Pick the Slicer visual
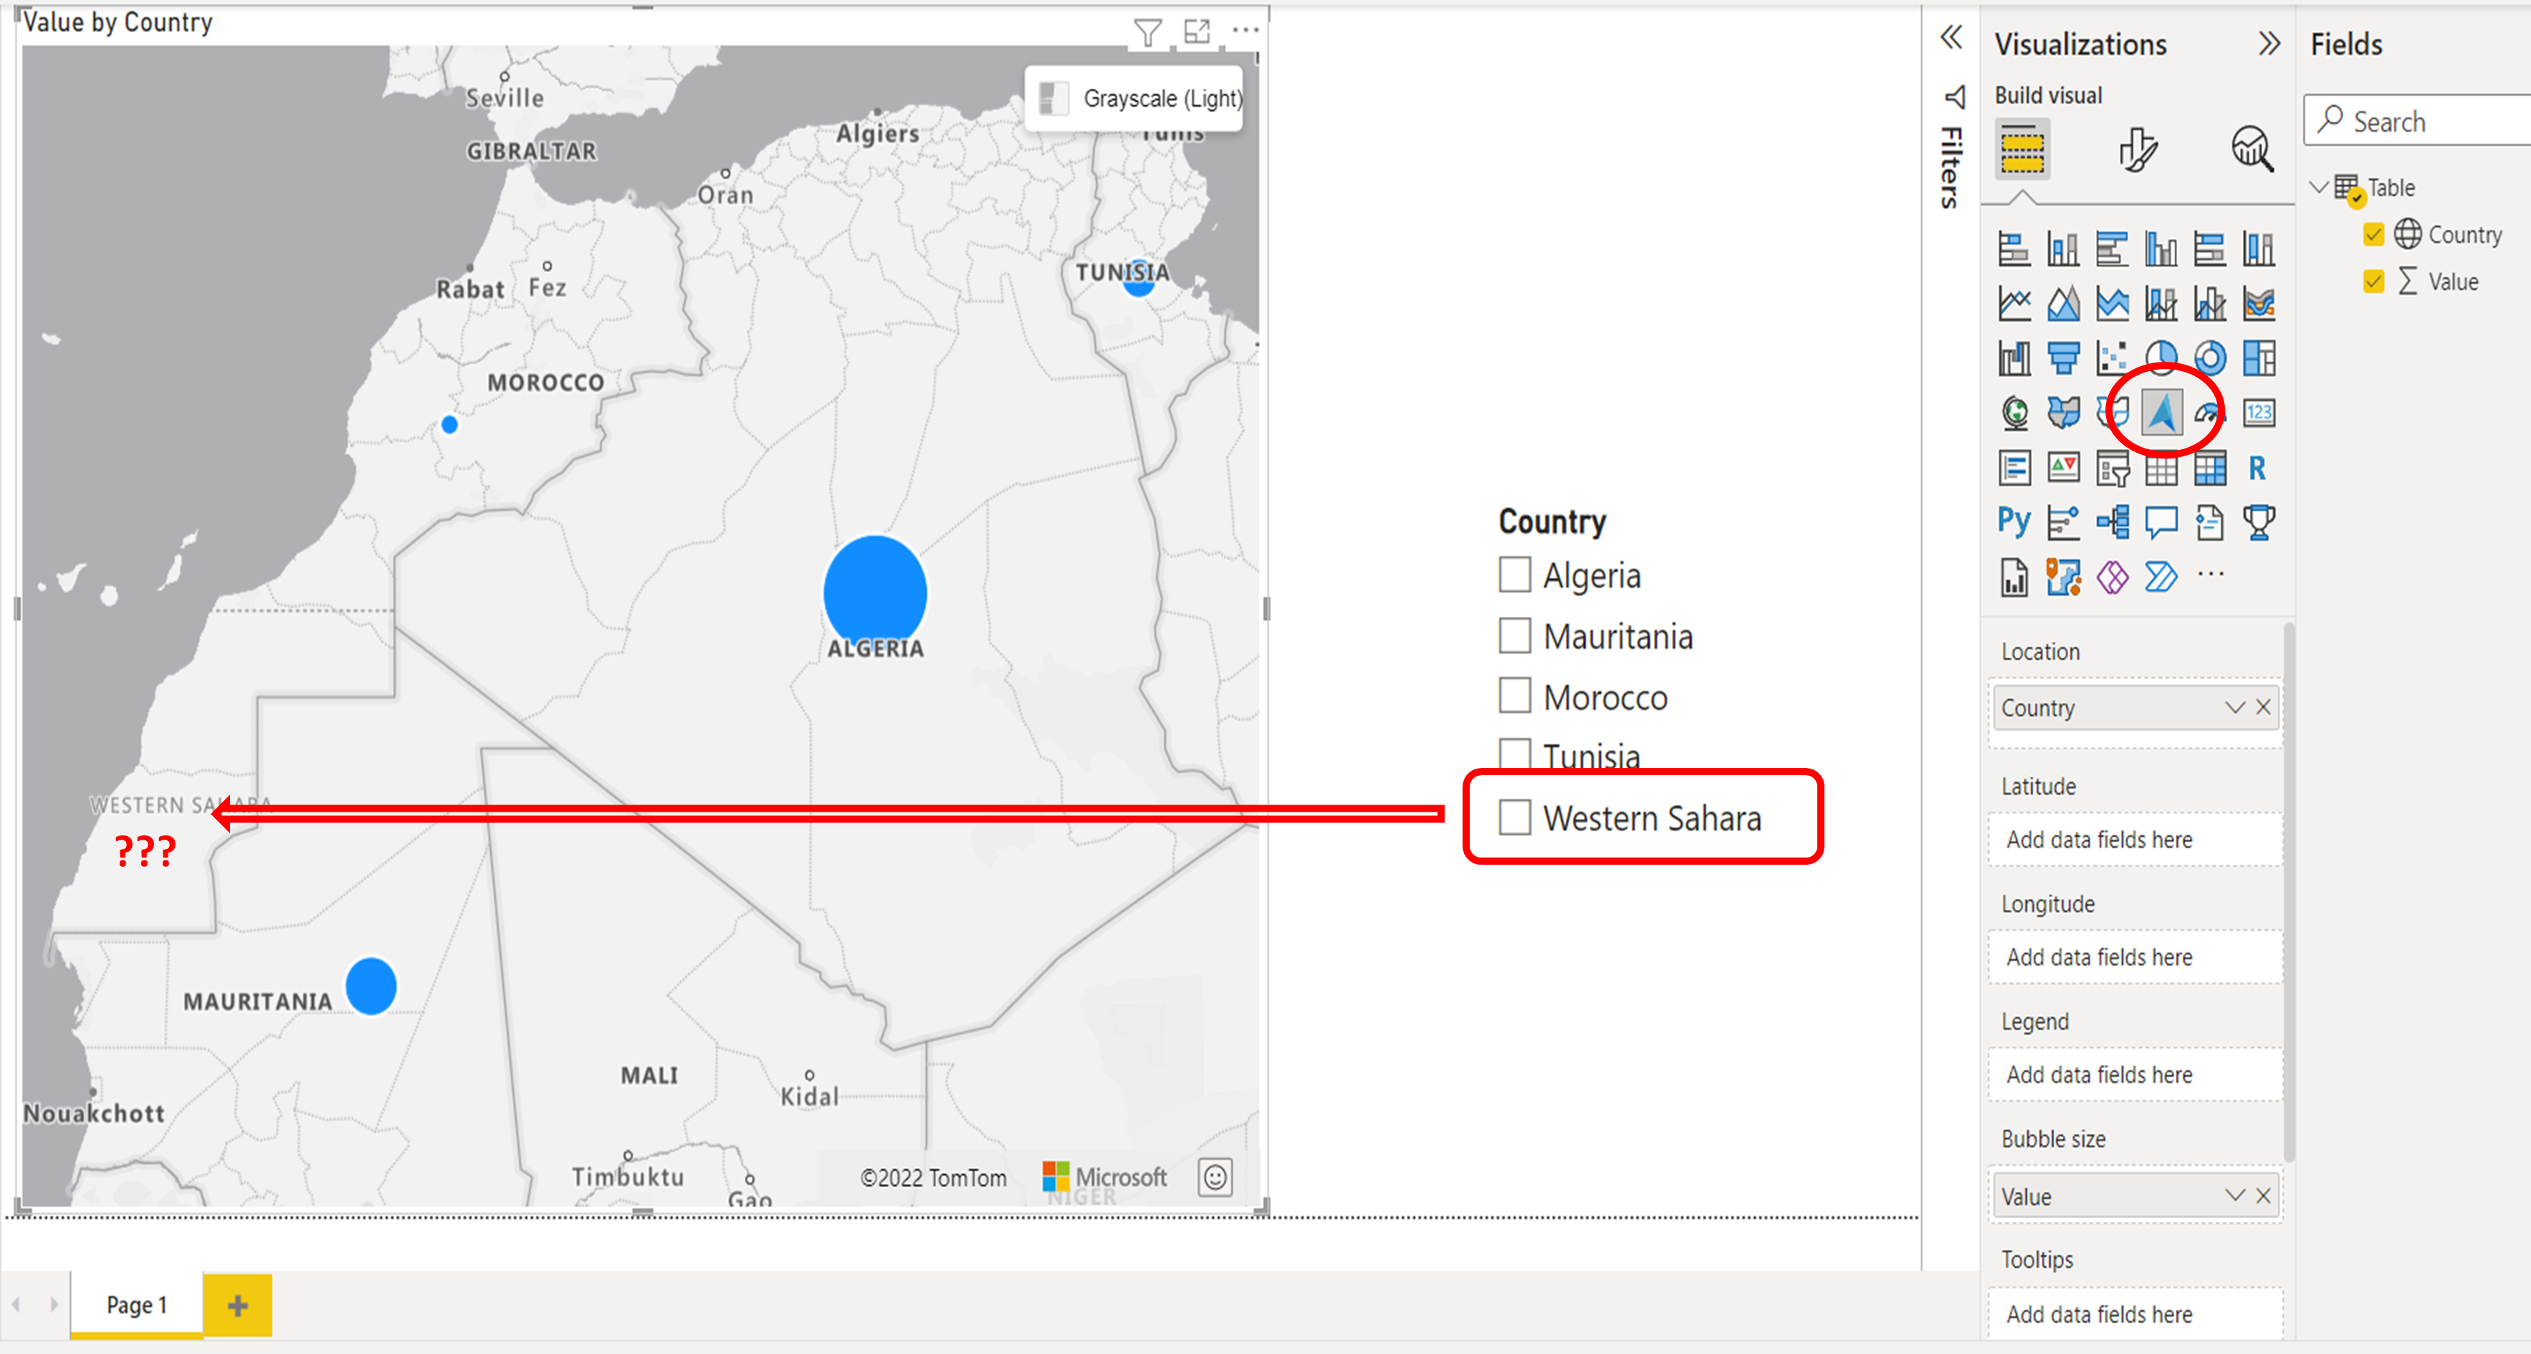 click(2112, 468)
